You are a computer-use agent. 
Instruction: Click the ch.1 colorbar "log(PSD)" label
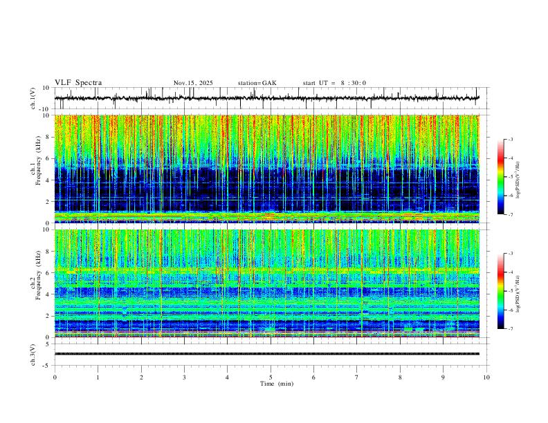tap(518, 180)
